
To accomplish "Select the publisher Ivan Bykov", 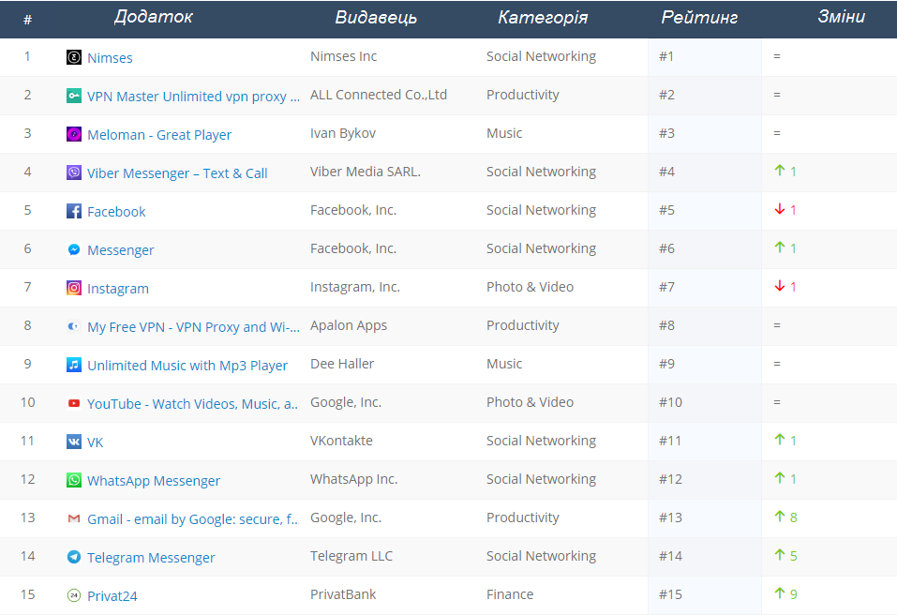I will click(x=343, y=133).
